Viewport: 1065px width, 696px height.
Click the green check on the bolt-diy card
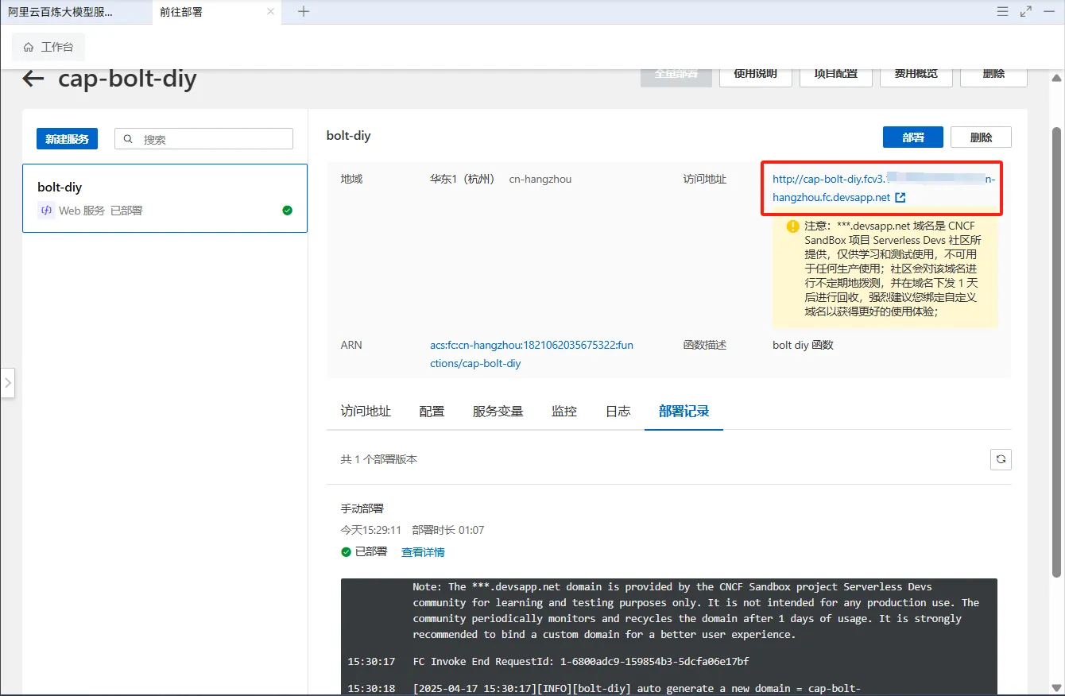tap(287, 211)
